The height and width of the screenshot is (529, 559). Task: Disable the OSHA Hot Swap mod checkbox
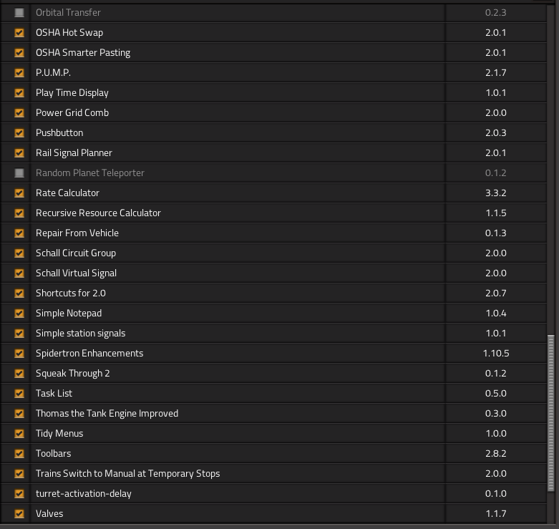(x=19, y=32)
